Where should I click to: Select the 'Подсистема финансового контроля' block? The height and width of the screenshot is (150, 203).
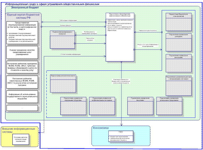tap(62, 39)
